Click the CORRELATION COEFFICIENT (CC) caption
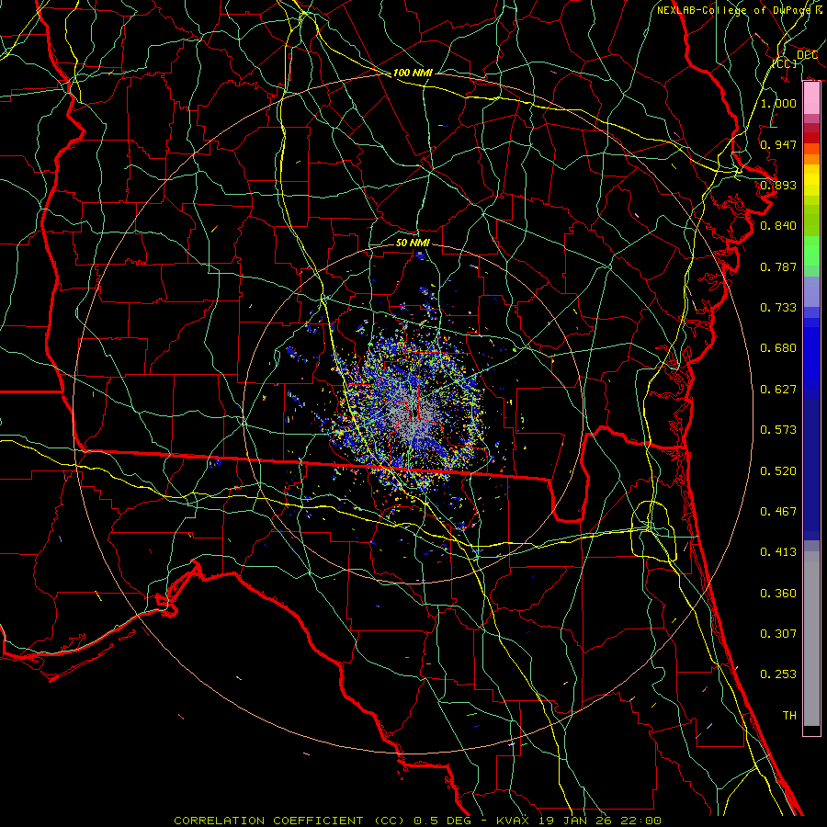Screen dimensions: 827x827 (289, 821)
